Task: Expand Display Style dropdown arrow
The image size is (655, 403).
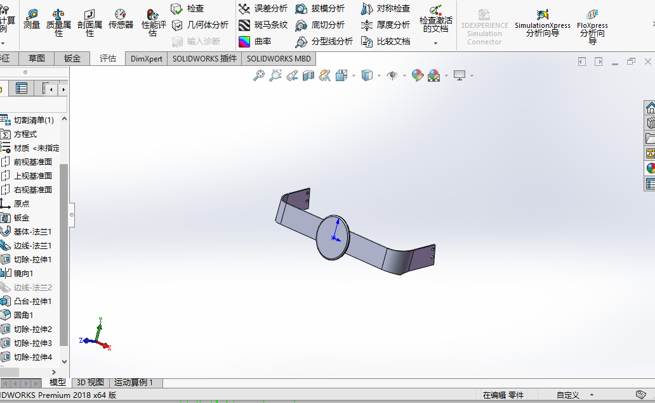Action: click(380, 75)
